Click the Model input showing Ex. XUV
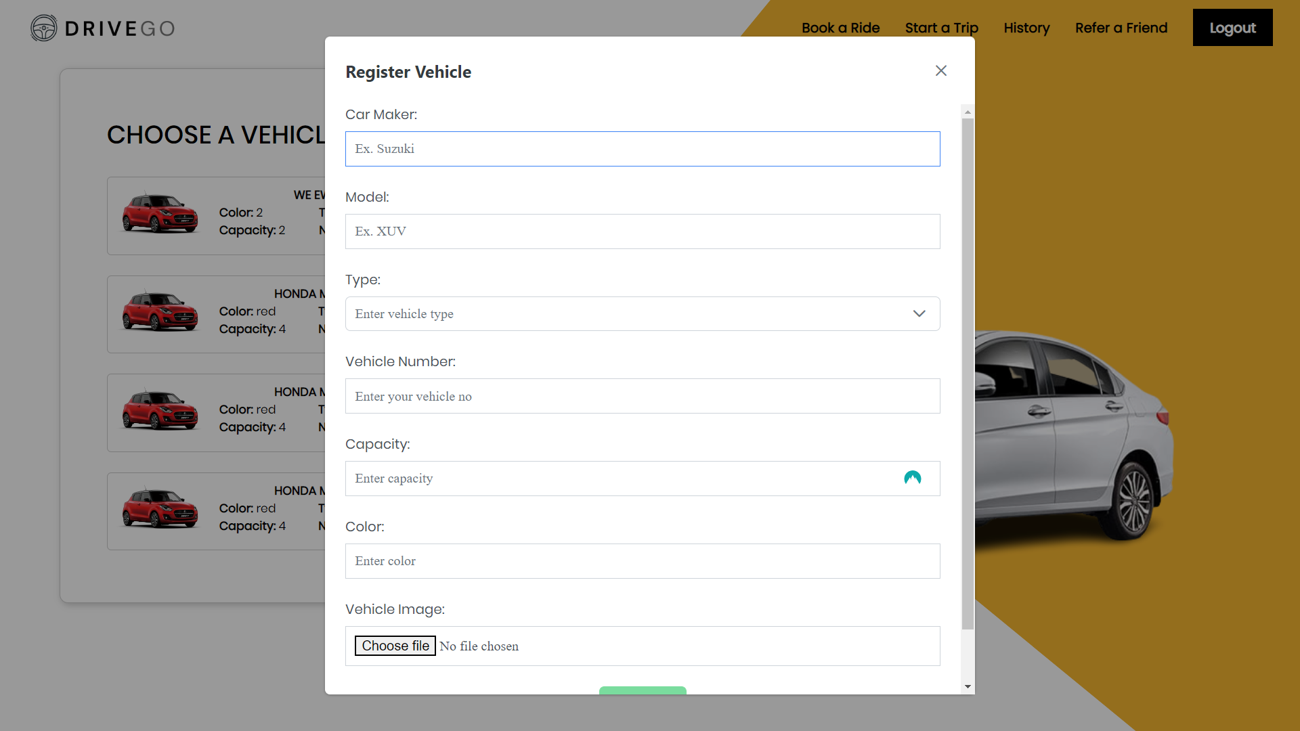This screenshot has width=1300, height=731. click(642, 231)
